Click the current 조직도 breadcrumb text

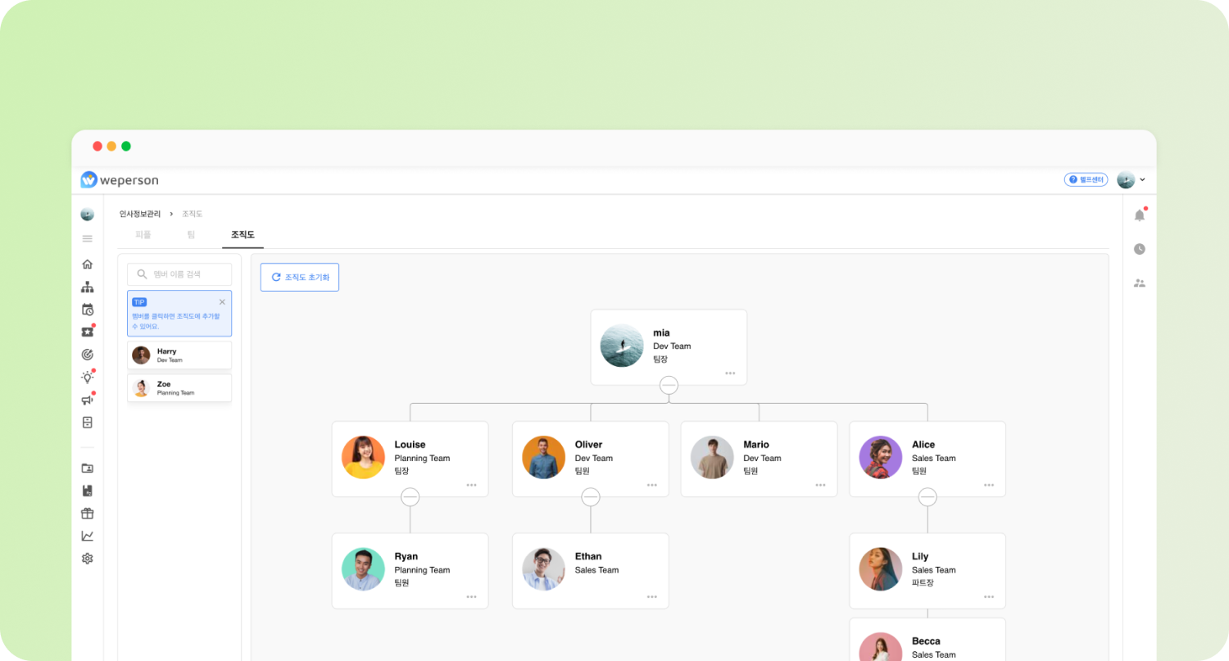[192, 214]
